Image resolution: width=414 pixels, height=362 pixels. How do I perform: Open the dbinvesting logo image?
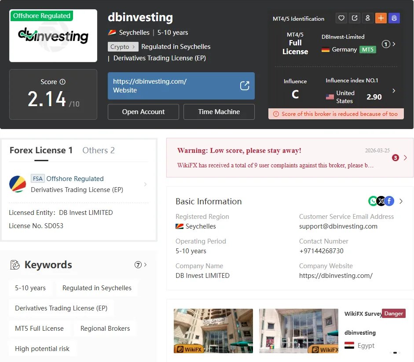click(x=53, y=36)
